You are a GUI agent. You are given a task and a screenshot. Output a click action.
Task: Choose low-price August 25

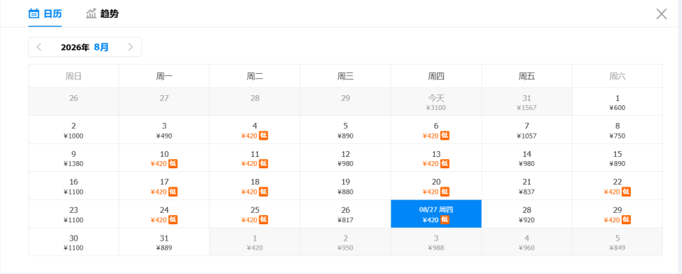tap(254, 214)
